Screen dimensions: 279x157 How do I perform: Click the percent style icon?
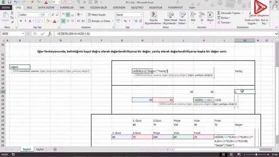point(125,21)
